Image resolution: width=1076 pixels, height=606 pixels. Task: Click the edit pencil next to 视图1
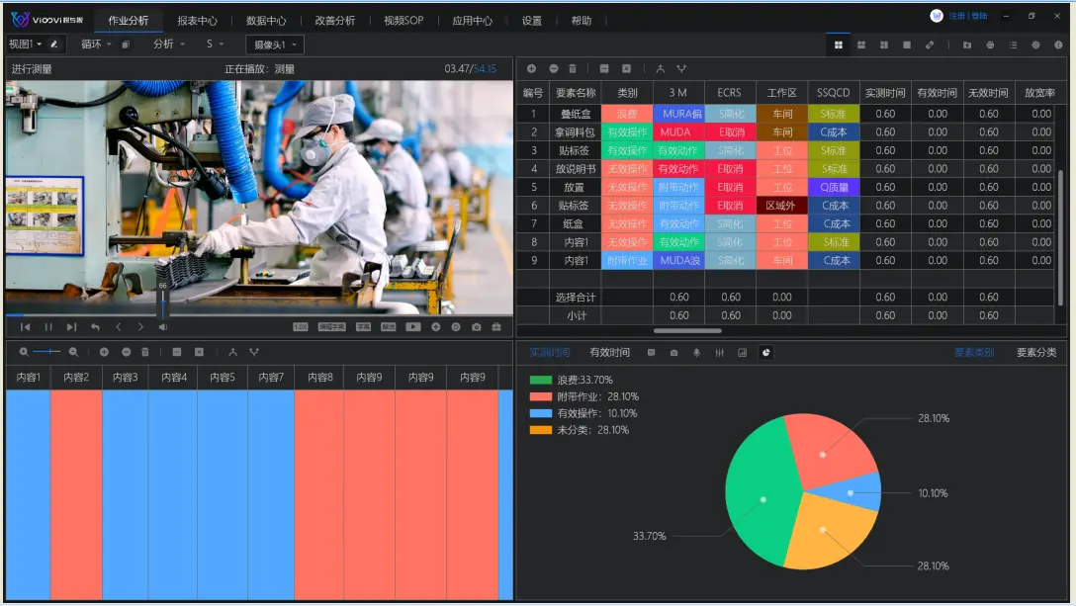54,43
